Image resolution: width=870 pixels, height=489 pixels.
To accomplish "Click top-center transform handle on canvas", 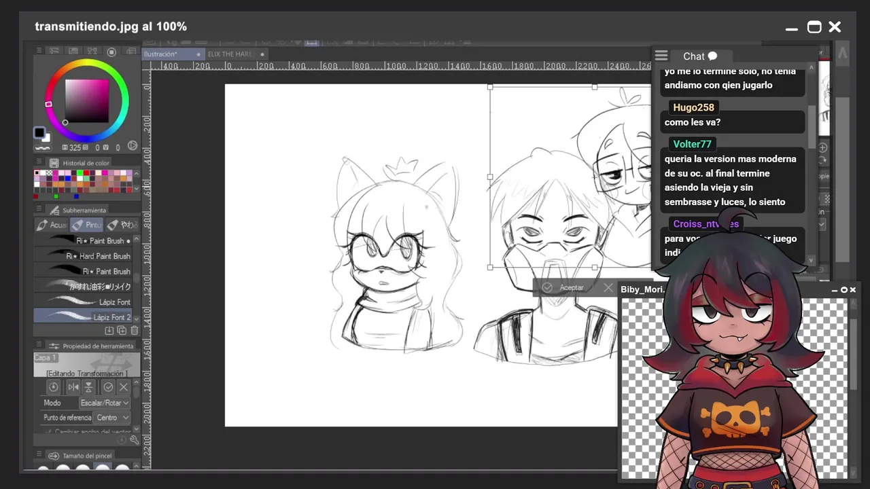I will click(x=595, y=87).
